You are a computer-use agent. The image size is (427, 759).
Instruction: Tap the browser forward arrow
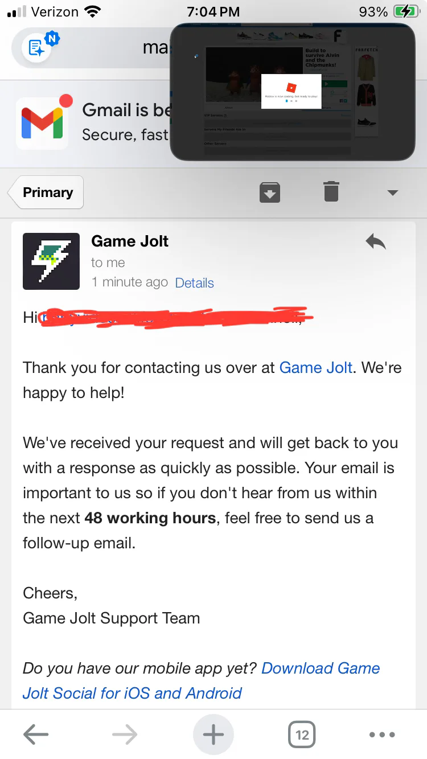click(x=125, y=735)
